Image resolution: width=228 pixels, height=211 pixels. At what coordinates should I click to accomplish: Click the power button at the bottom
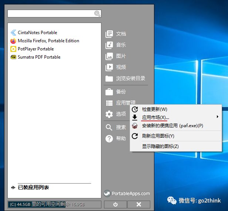115,204
